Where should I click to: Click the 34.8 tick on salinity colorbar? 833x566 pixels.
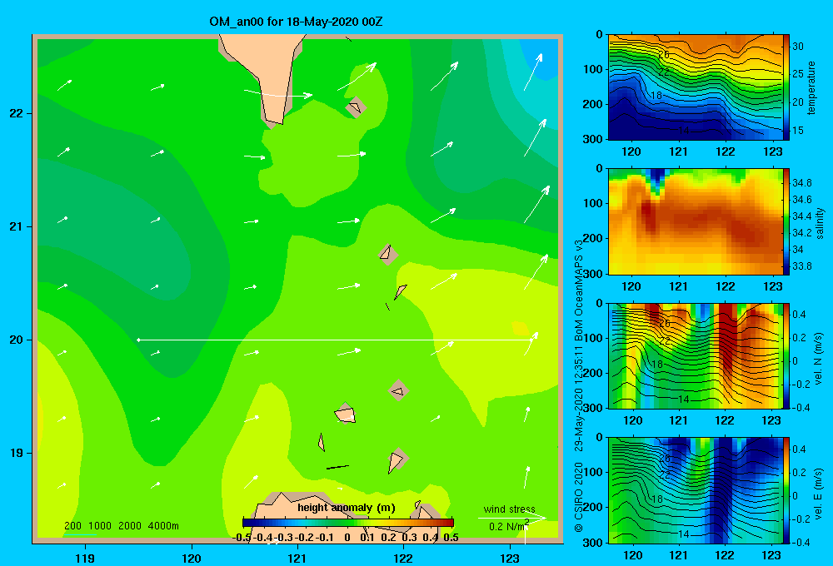click(x=801, y=182)
